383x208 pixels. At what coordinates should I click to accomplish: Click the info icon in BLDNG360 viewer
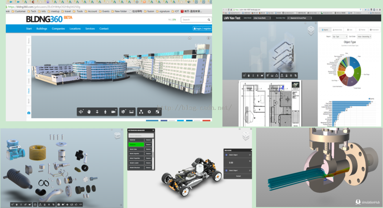[208, 38]
